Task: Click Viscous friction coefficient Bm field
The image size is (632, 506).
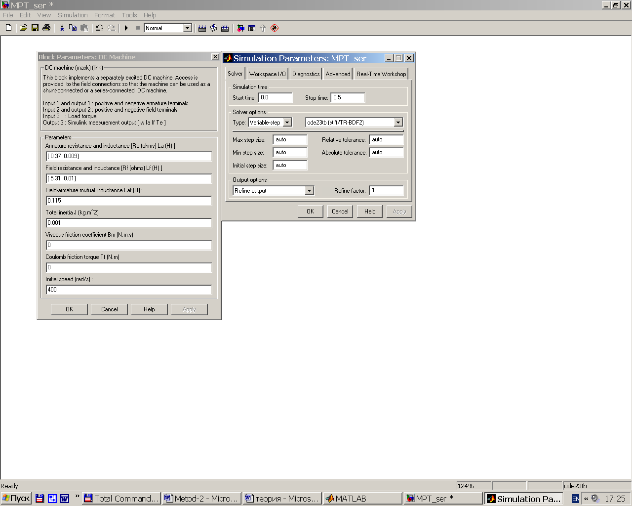Action: (129, 245)
